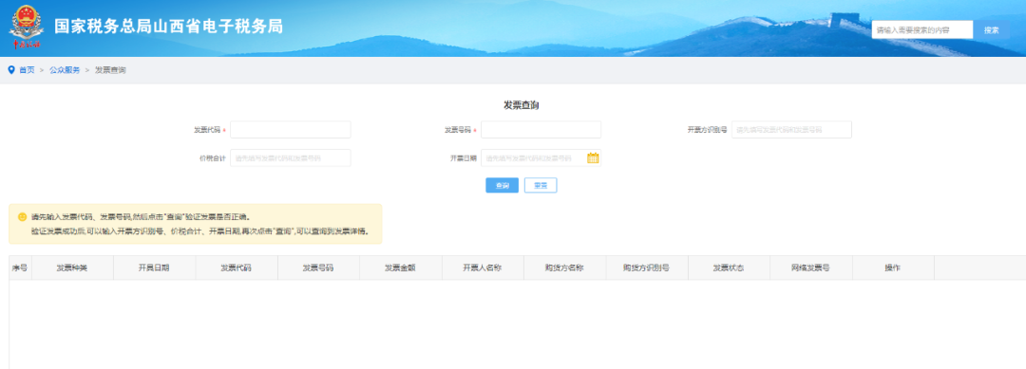Click the blue 查询 button
1026x369 pixels.
[502, 186]
